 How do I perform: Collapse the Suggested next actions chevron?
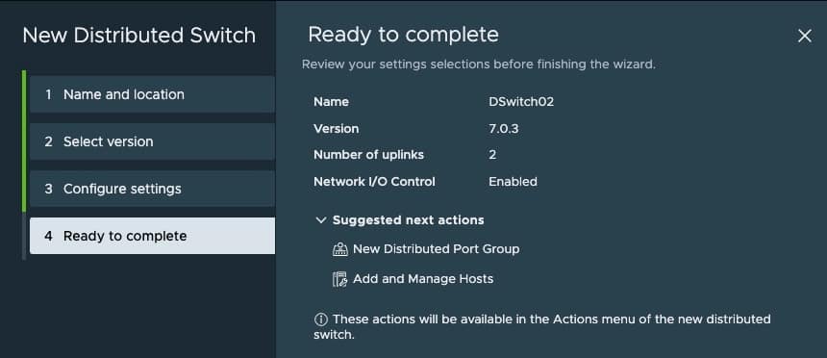tap(320, 220)
